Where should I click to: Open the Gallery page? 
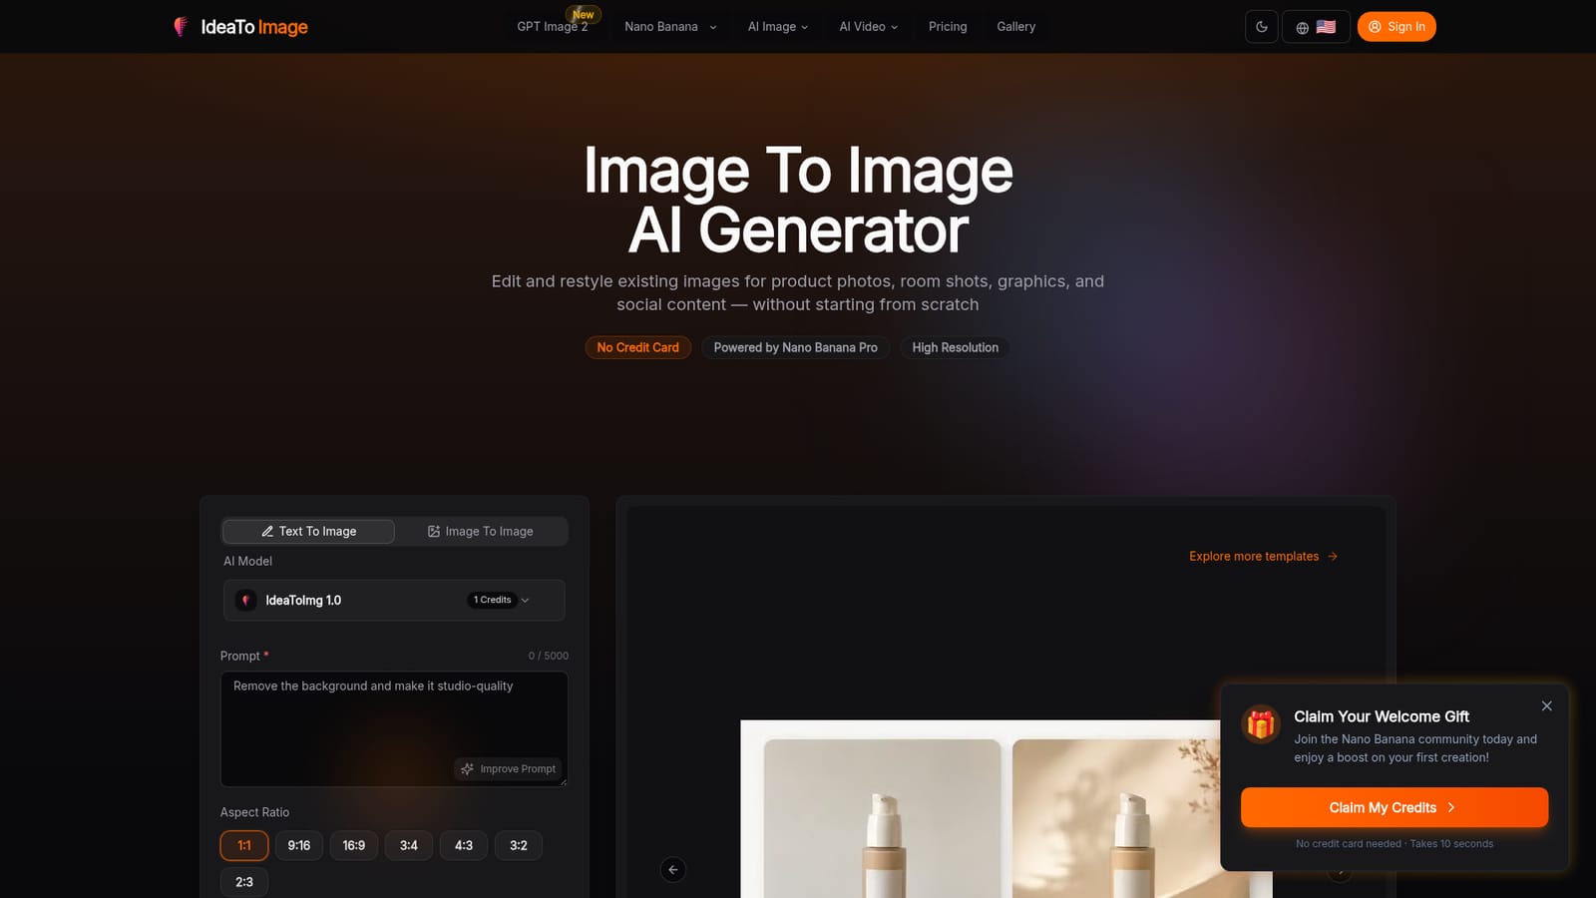1016,27
